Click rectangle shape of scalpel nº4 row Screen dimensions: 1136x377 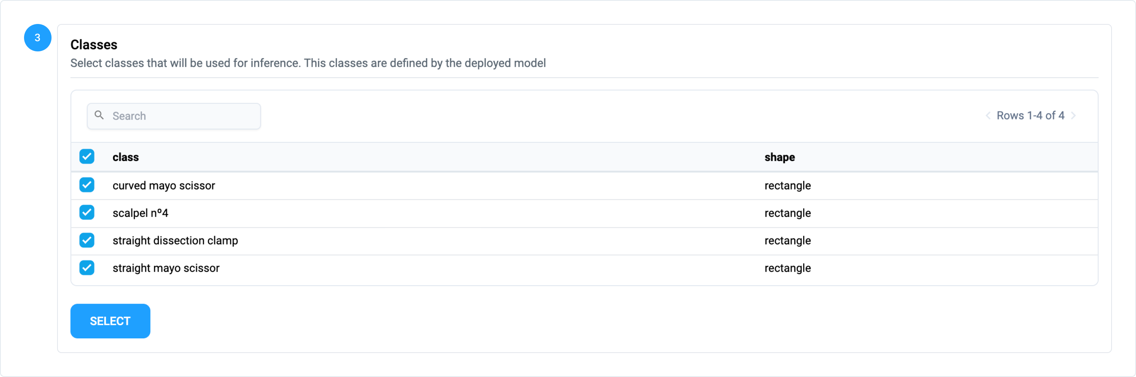[x=787, y=213]
